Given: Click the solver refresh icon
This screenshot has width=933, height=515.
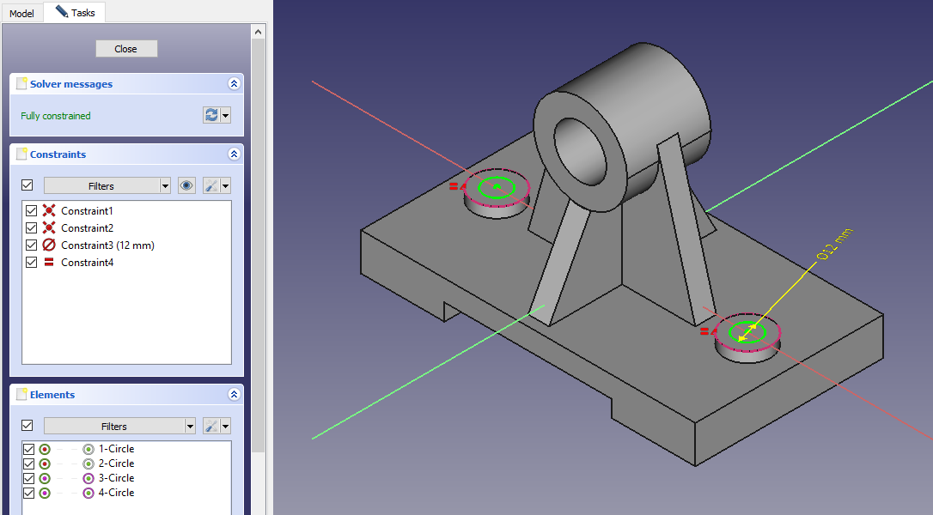Looking at the screenshot, I should pos(211,115).
